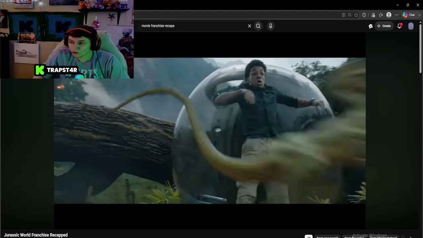Open the Favorites list icon
423x238 pixels.
click(x=381, y=15)
